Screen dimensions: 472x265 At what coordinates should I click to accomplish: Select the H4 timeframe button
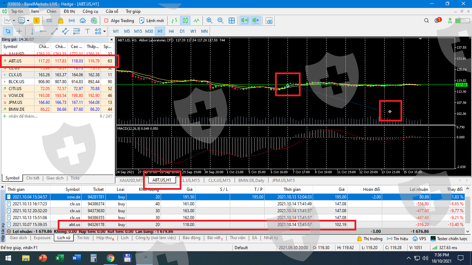coord(171,31)
